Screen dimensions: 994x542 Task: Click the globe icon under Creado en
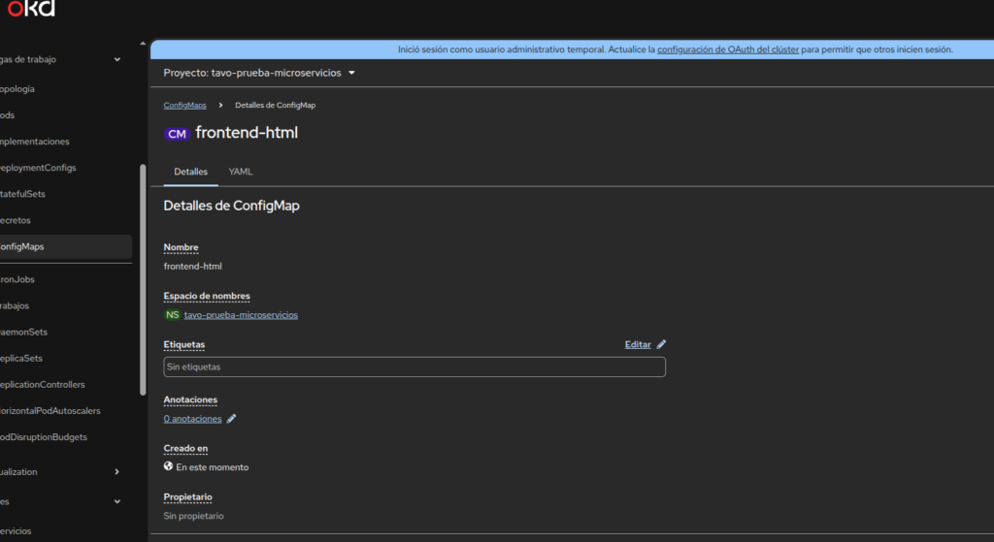point(168,466)
